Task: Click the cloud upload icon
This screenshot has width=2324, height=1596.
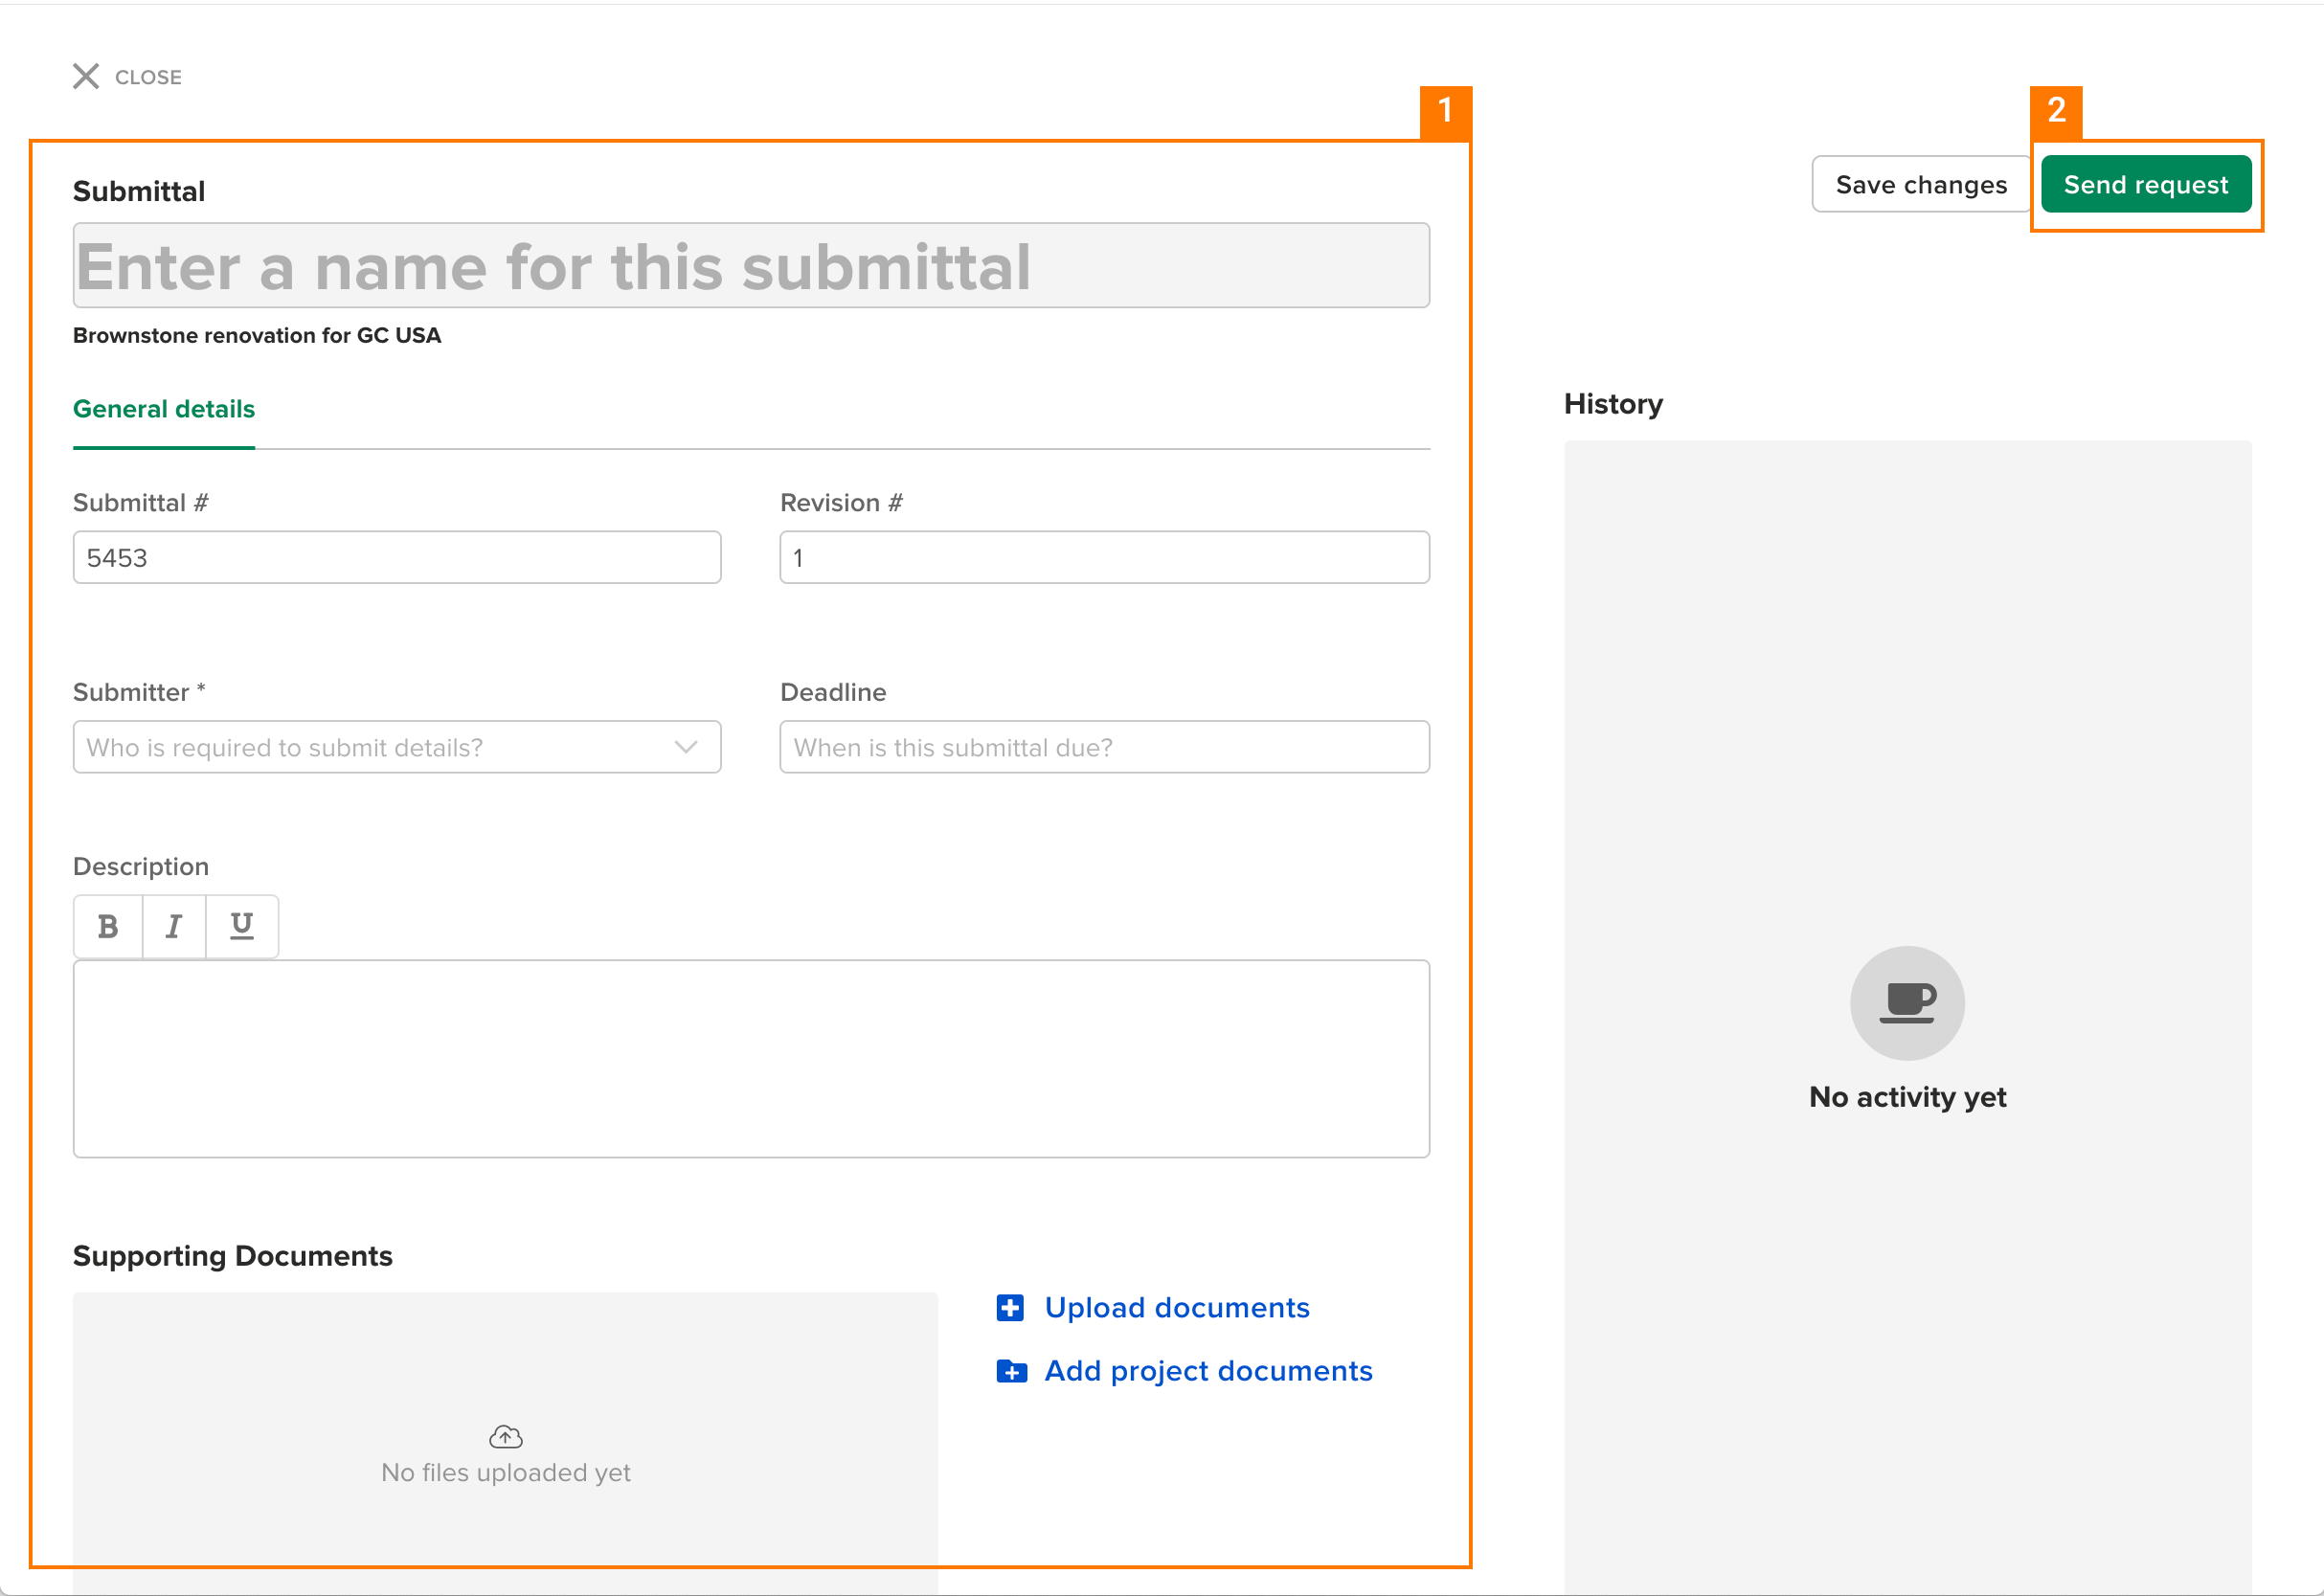Action: point(506,1437)
